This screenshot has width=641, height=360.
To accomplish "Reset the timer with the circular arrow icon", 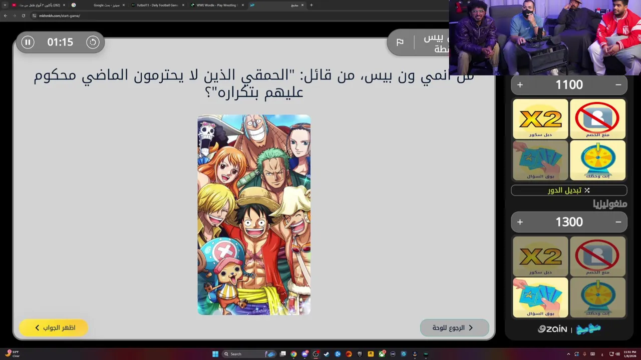I will 93,42.
